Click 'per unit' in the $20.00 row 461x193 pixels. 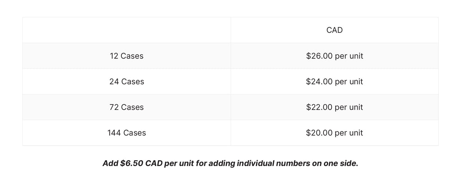[x=348, y=133]
